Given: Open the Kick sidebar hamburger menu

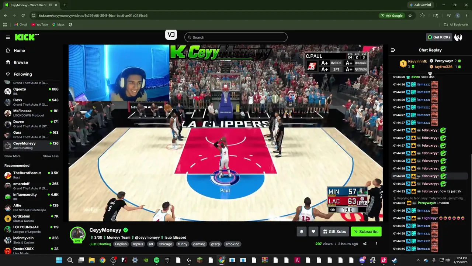Looking at the screenshot, I should pyautogui.click(x=8, y=37).
